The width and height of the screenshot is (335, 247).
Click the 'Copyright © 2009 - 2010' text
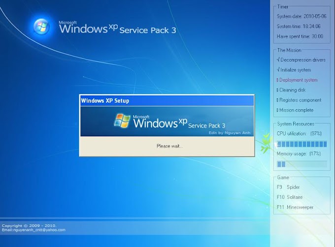(x=29, y=225)
